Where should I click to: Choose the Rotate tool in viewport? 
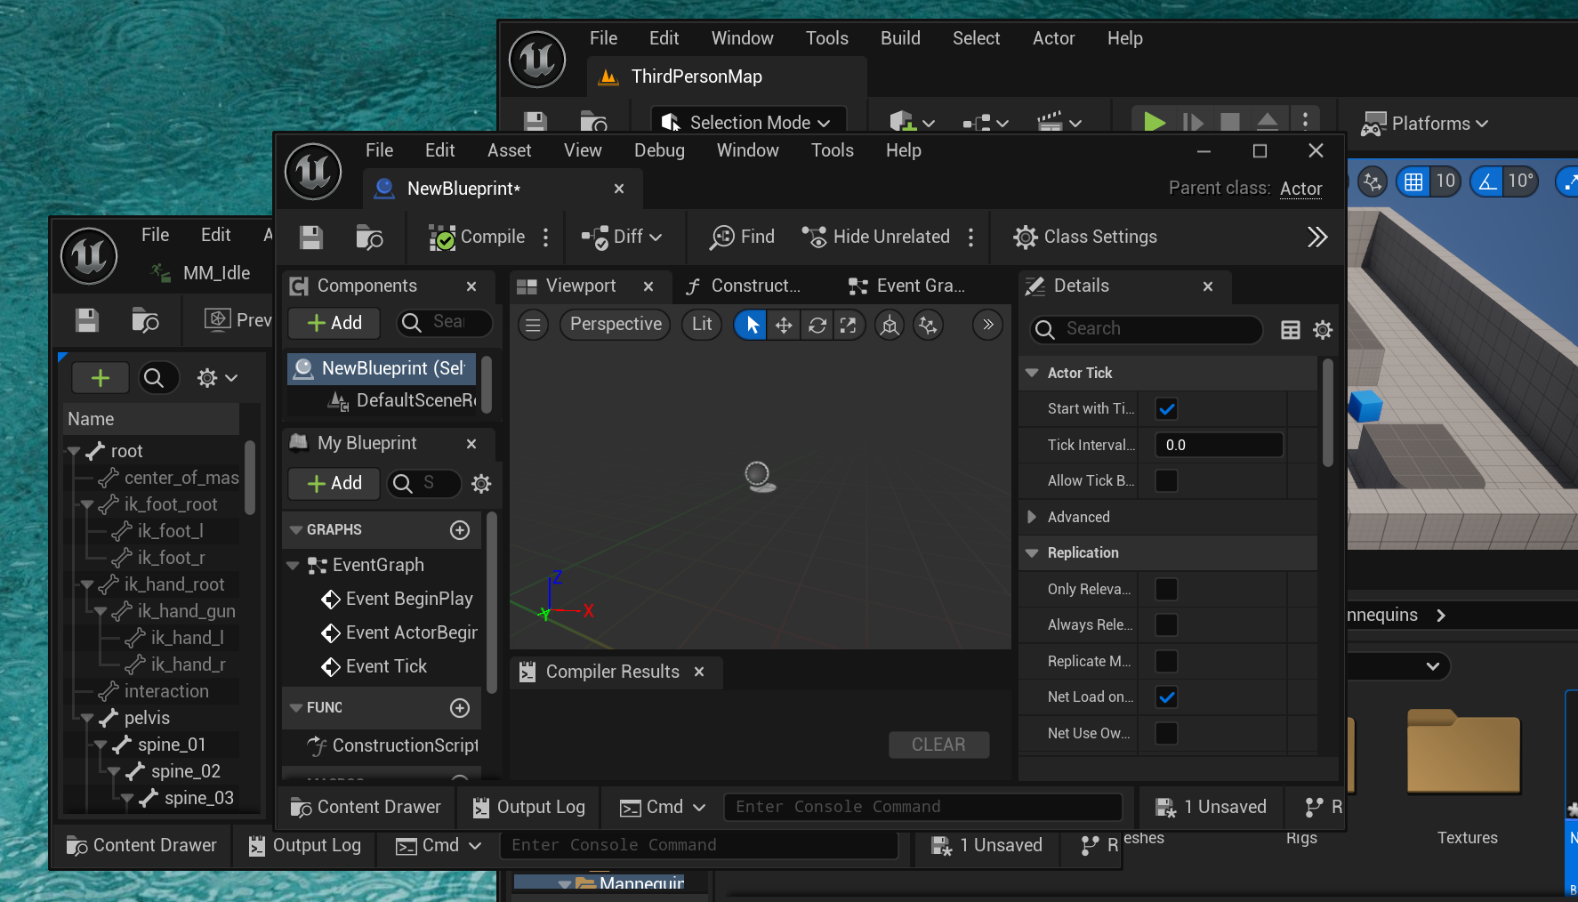click(817, 326)
